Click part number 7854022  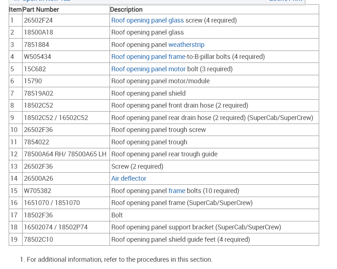36,142
